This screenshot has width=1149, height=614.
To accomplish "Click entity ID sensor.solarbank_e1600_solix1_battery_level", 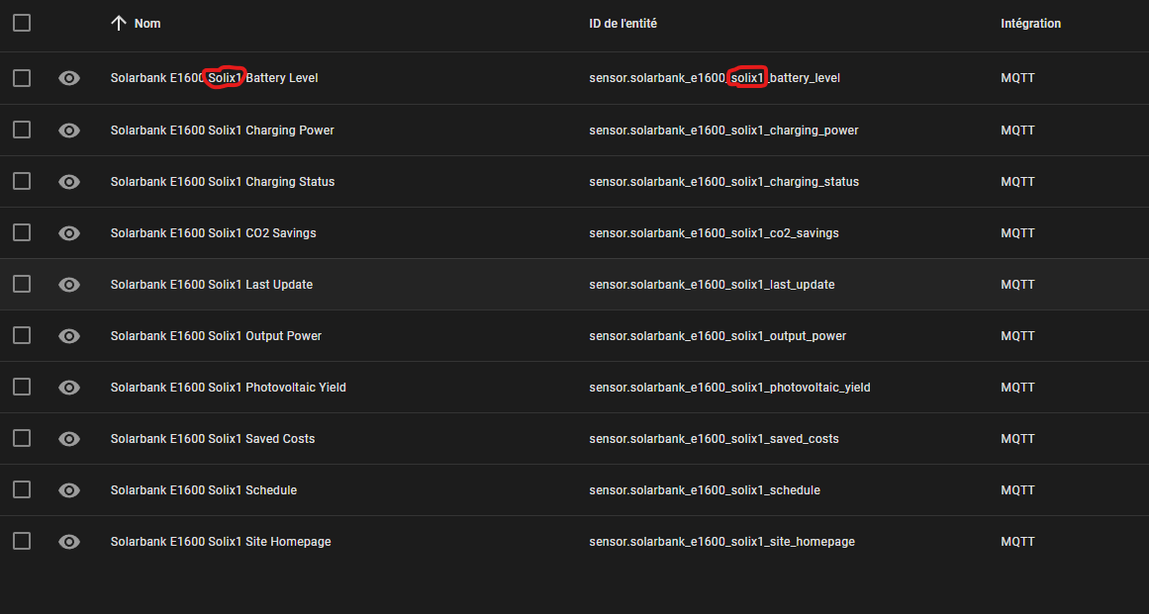I will click(715, 77).
